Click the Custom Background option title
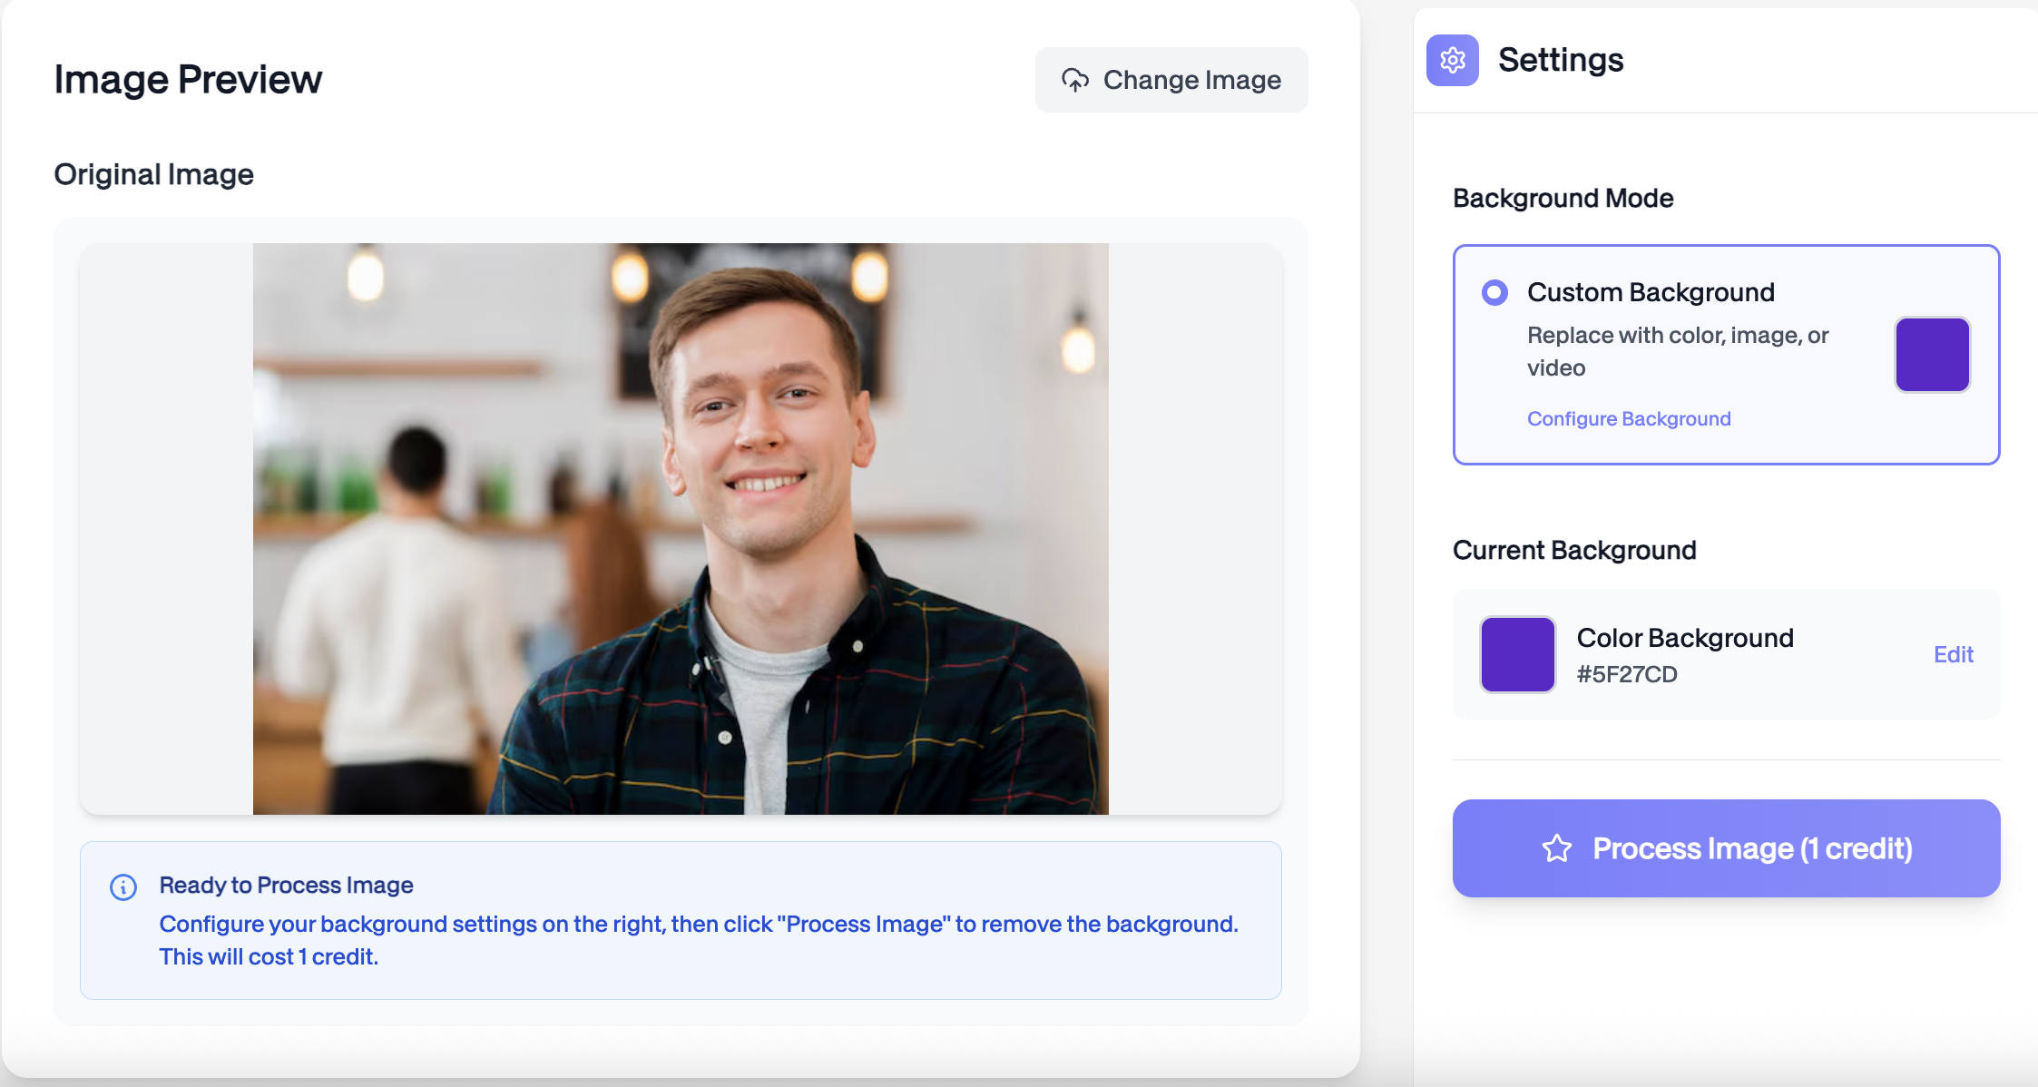 pyautogui.click(x=1650, y=292)
